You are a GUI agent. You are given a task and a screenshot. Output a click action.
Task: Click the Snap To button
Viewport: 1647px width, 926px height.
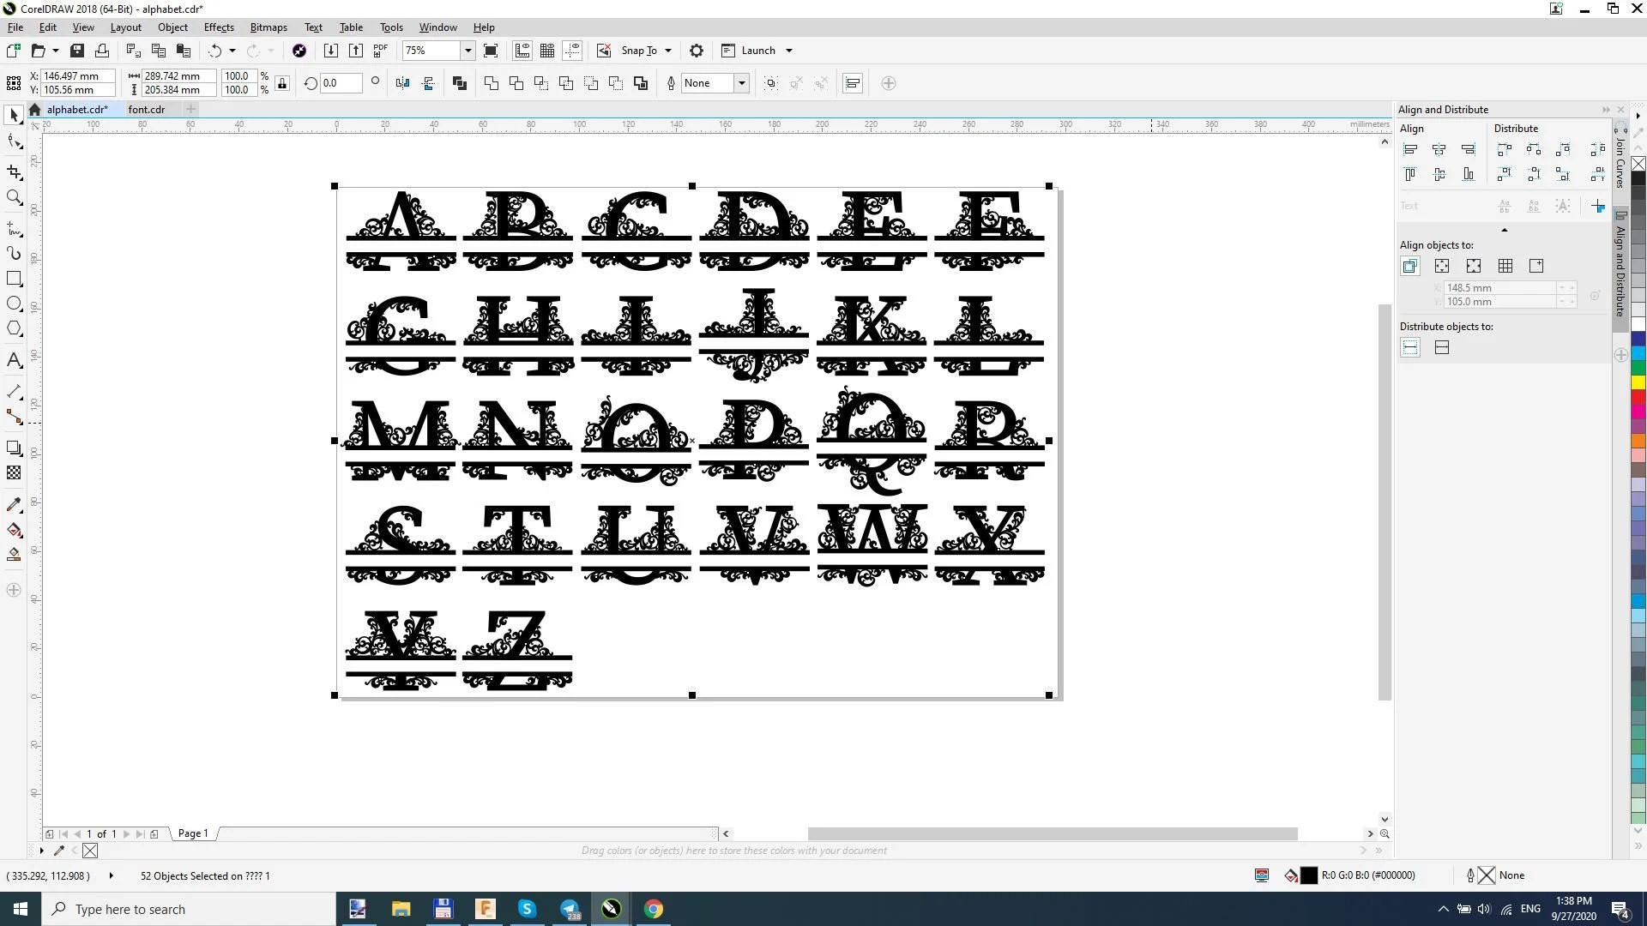click(638, 51)
